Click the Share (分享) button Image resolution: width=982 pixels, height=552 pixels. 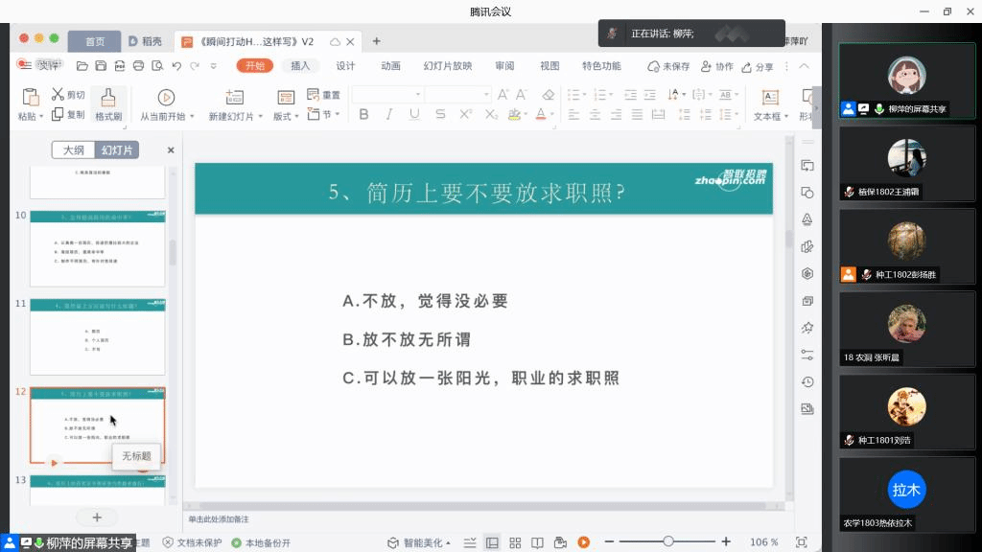757,66
